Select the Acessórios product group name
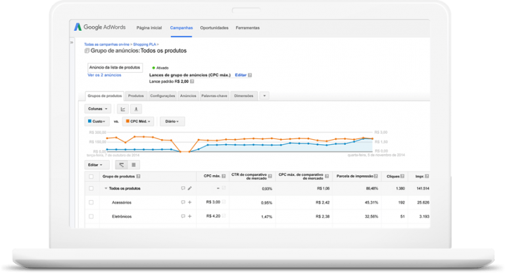Viewport: 505px width, 273px height. pos(122,203)
